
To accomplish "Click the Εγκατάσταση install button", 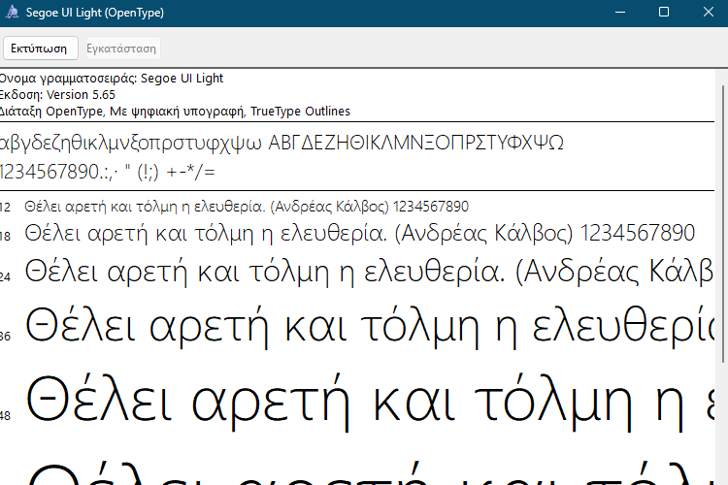I will point(122,48).
